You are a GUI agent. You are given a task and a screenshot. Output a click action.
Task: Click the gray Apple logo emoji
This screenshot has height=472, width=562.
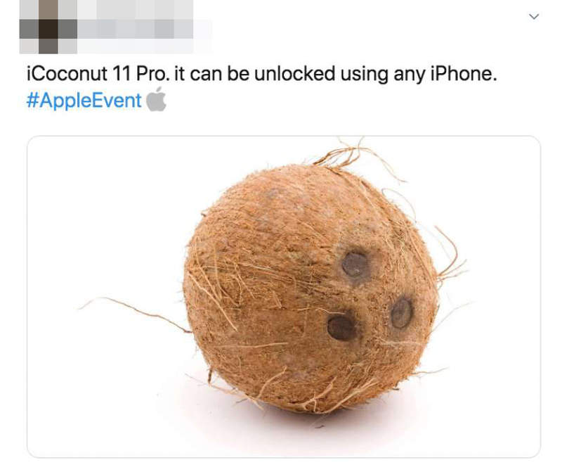pyautogui.click(x=156, y=99)
